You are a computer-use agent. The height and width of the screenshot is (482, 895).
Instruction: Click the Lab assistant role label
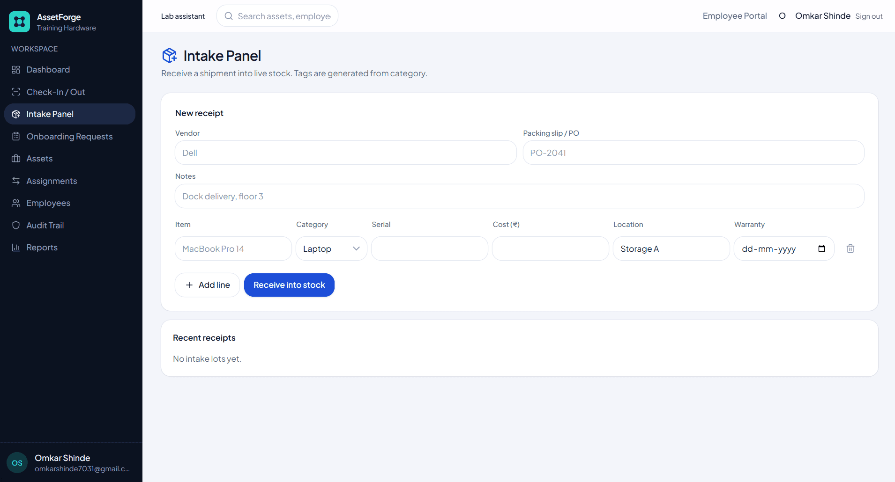183,16
